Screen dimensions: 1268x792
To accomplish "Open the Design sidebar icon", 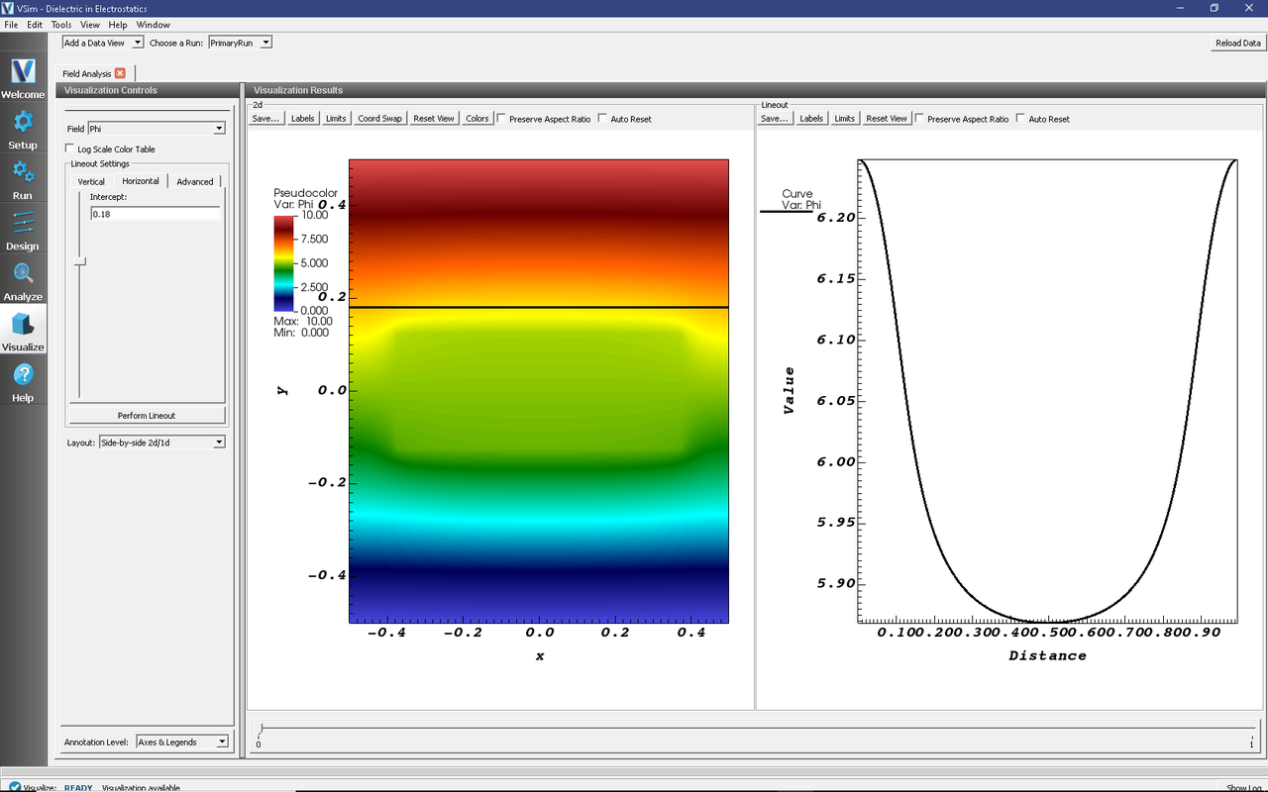I will tap(23, 230).
